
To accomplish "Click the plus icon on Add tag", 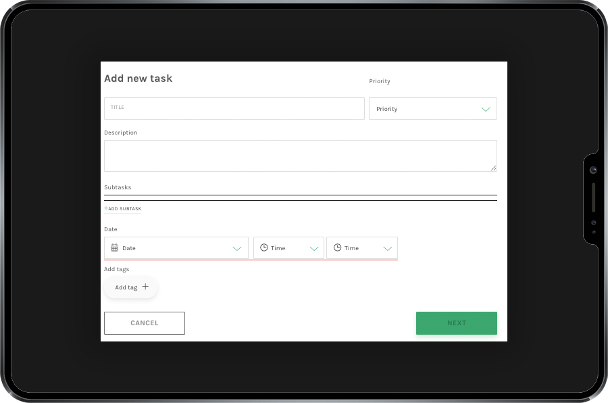I will click(145, 287).
